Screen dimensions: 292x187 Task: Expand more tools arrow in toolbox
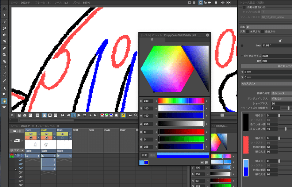4,108
